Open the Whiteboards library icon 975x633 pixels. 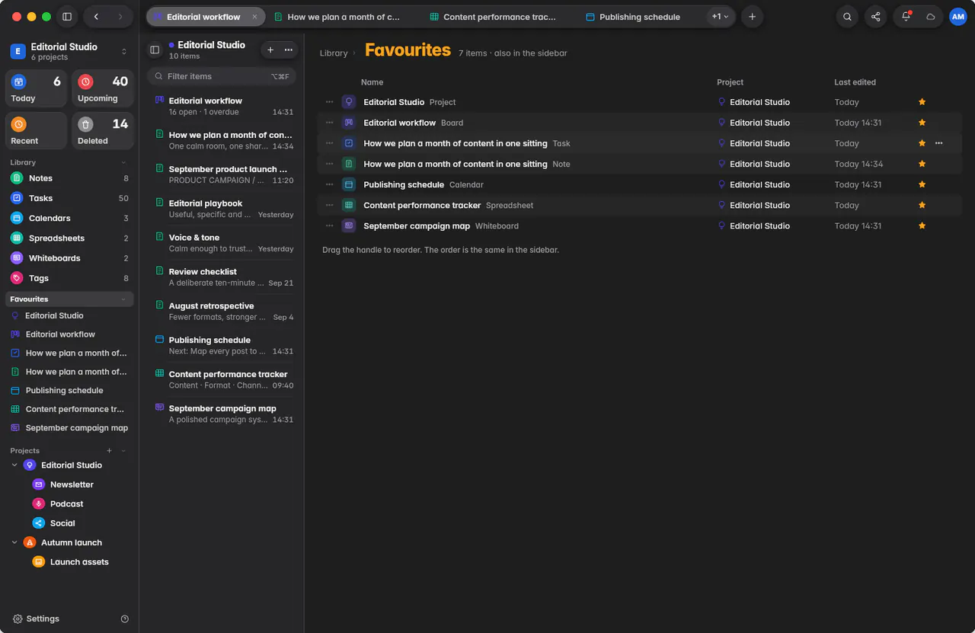coord(17,258)
